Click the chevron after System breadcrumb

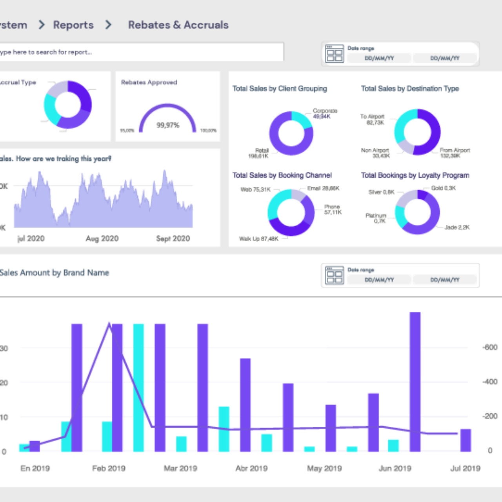(x=41, y=25)
